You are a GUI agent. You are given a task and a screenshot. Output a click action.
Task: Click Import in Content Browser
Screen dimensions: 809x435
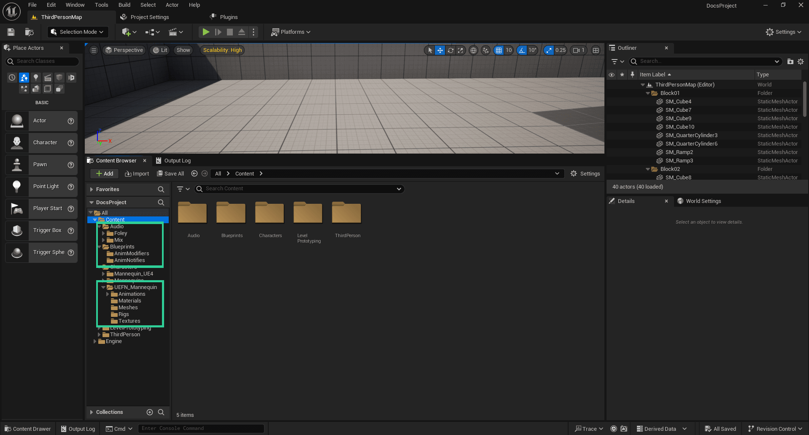pos(137,174)
